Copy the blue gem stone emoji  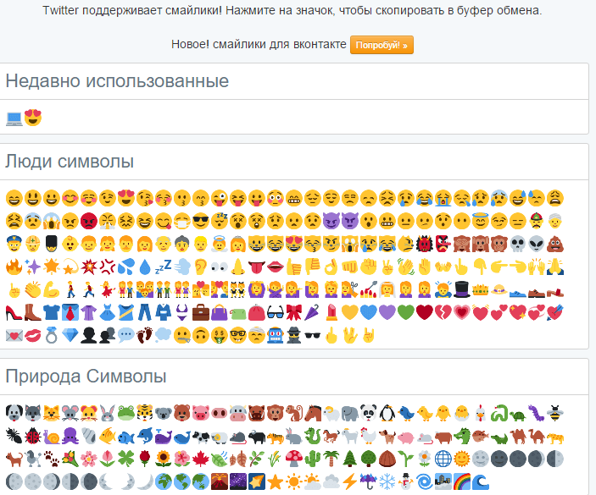(x=70, y=336)
